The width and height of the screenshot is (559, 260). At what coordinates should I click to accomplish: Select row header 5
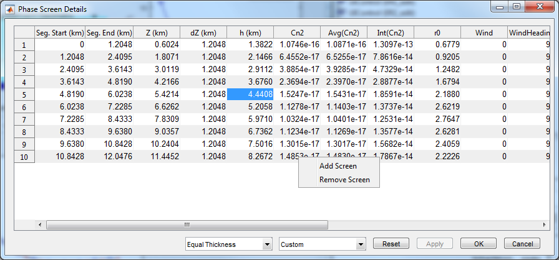[x=24, y=95]
